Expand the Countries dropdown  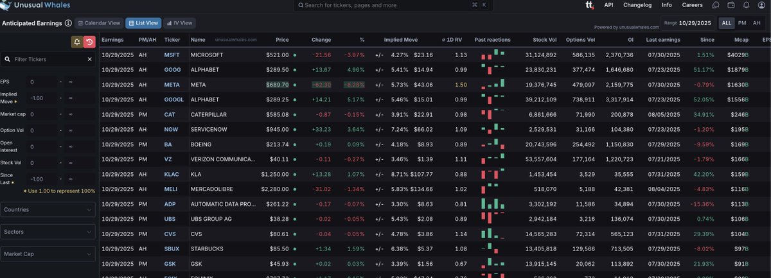point(48,210)
